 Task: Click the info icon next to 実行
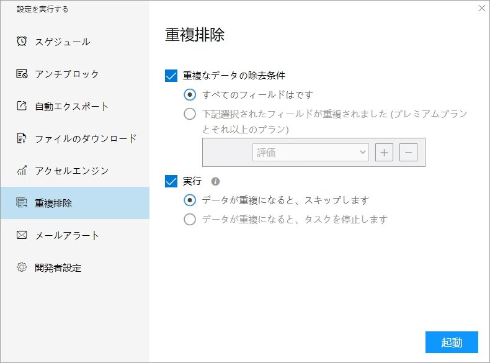pyautogui.click(x=215, y=182)
